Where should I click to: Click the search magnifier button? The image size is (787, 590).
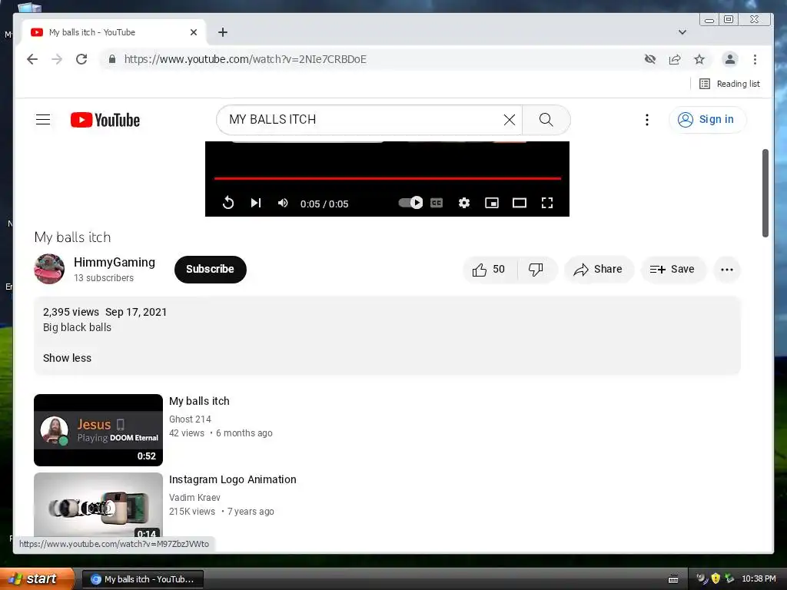point(546,119)
